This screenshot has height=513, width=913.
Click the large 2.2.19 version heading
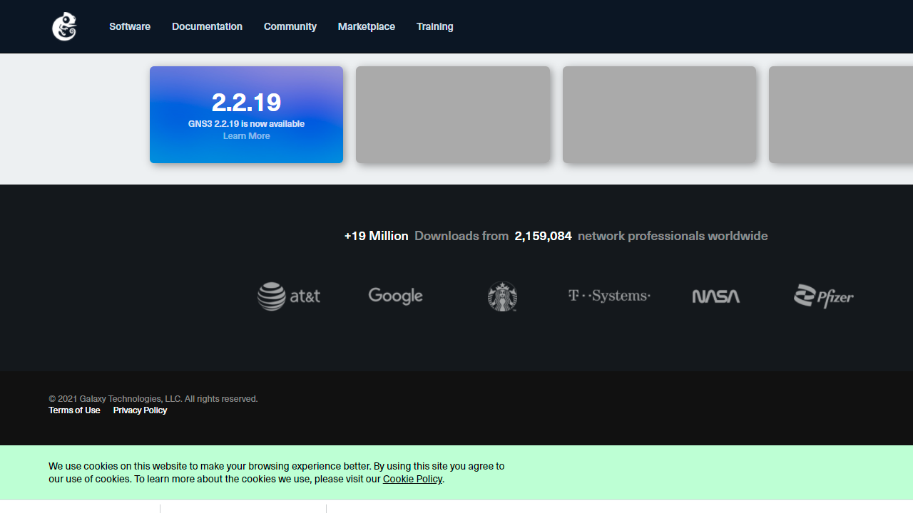[x=246, y=103]
